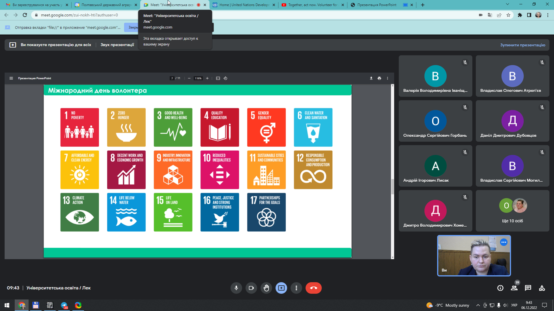Open camera permission icon in address bar
554x311 pixels.
pos(481,15)
